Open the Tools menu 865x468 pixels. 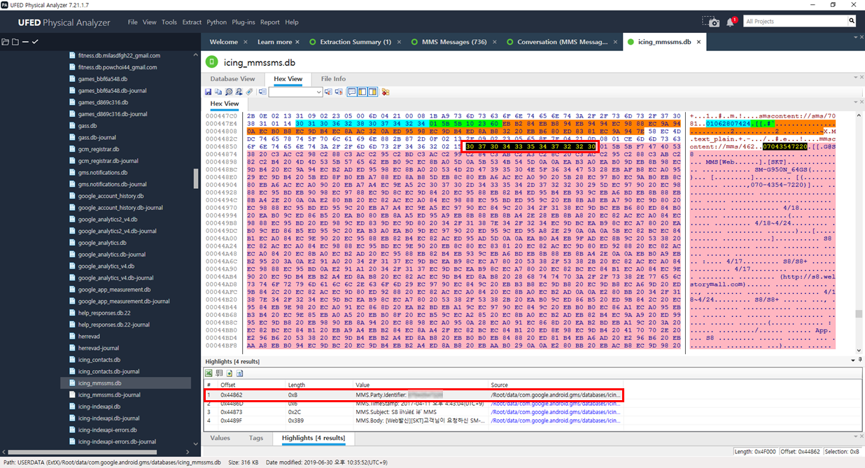click(x=169, y=22)
